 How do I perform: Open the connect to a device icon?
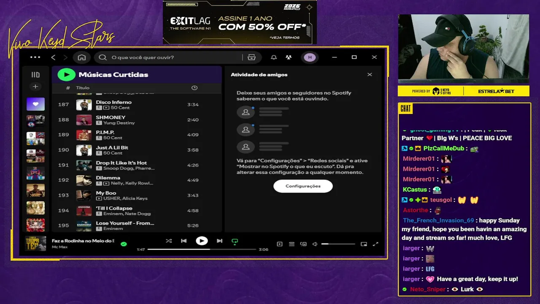point(303,244)
